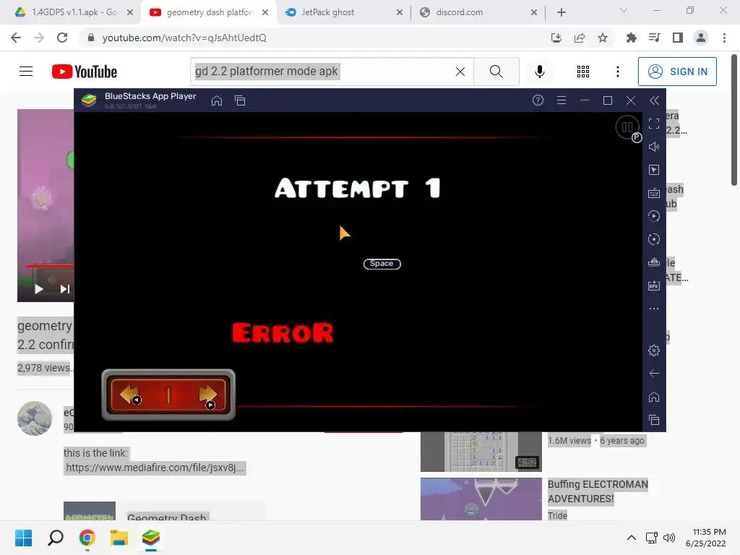This screenshot has width=740, height=555.
Task: Click the SIGN IN button
Action: (x=677, y=72)
